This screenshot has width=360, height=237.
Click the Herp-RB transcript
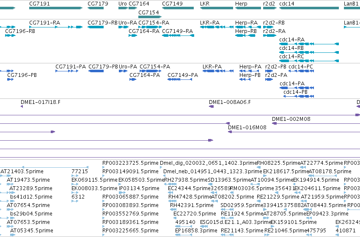coord(245,35)
